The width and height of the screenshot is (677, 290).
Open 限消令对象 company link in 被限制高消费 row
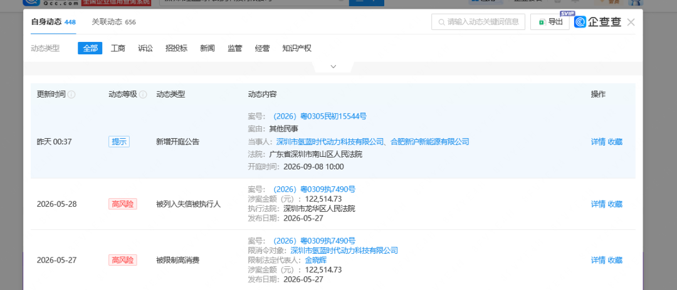(344, 251)
